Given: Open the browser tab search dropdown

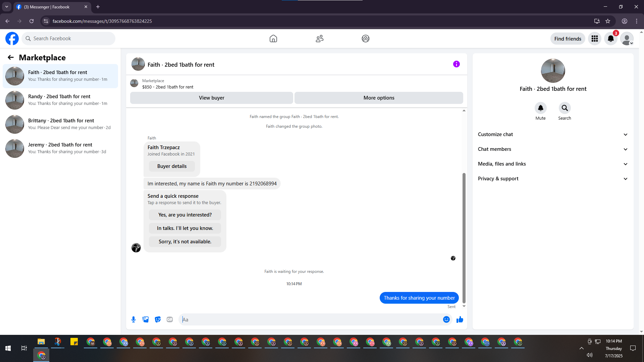Looking at the screenshot, I should pos(7,7).
